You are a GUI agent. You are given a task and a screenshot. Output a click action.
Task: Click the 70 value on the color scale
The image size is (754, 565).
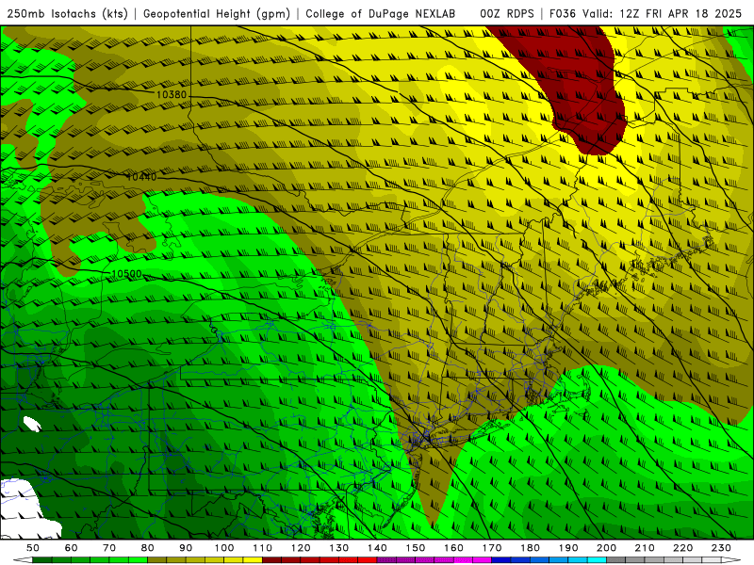point(109,548)
